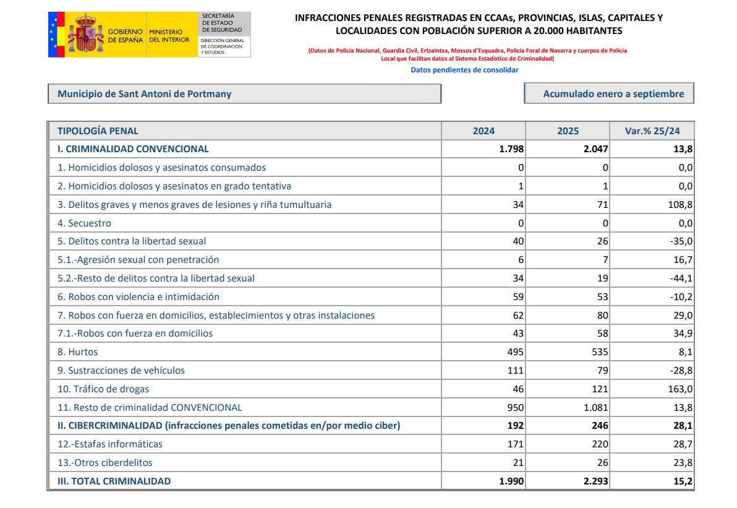Click the 2024 column header
Viewport: 737px width, 508px height.
484,131
